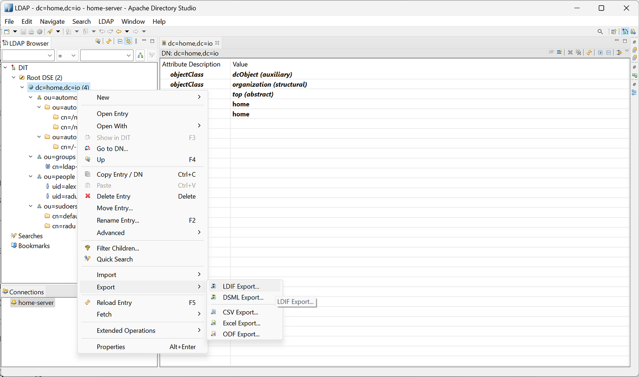The width and height of the screenshot is (639, 377).
Task: Select the 'organization (structural)' value cell
Action: 270,84
